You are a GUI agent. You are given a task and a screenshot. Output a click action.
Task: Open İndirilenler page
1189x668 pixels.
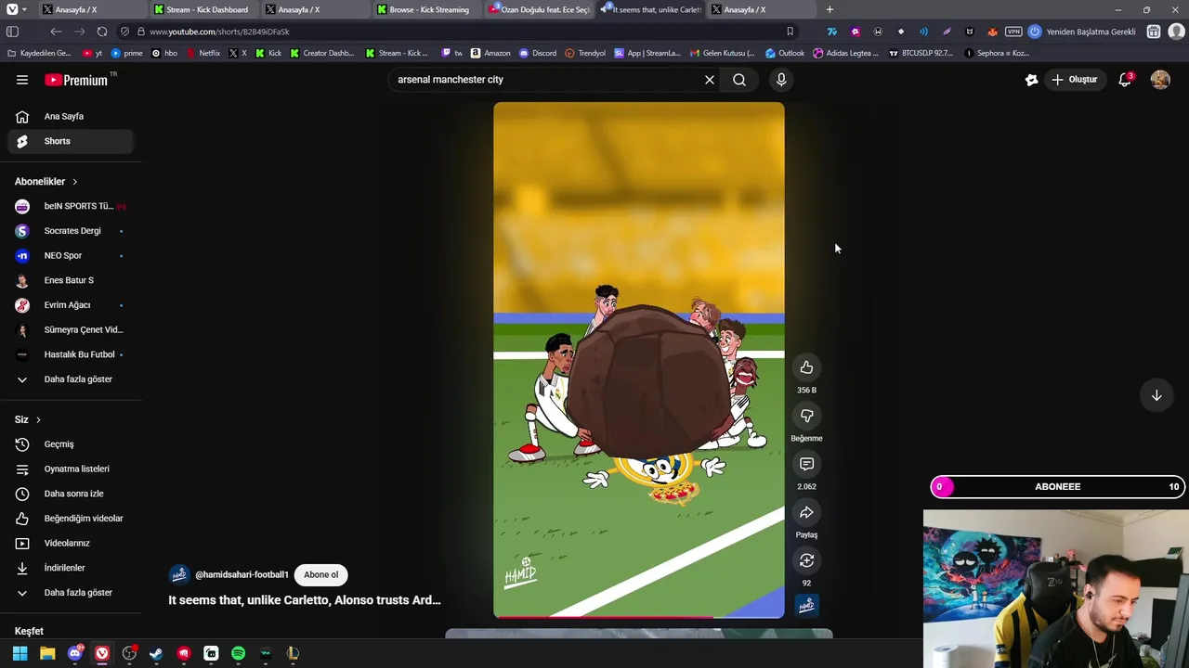71,568
